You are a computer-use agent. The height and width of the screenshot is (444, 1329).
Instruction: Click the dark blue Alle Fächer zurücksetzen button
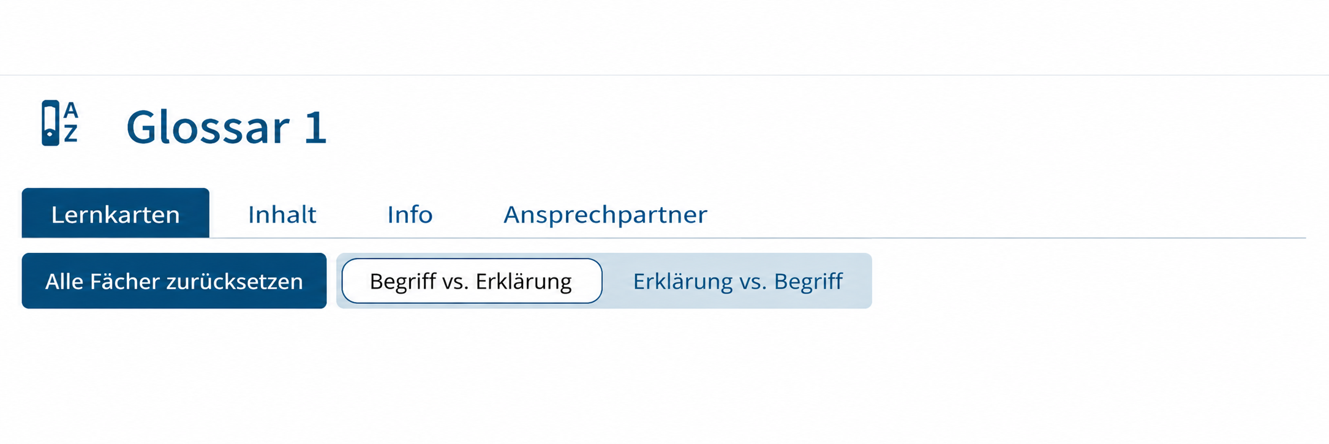174,281
